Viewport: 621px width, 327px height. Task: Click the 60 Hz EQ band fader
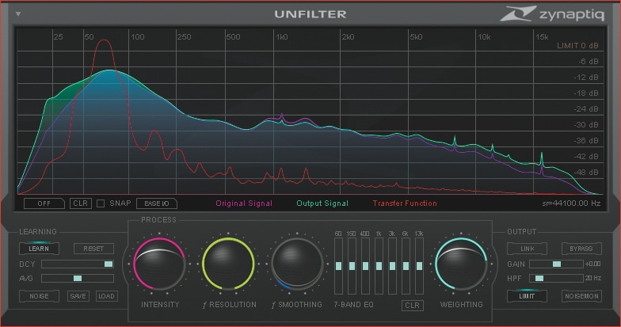[x=339, y=266]
